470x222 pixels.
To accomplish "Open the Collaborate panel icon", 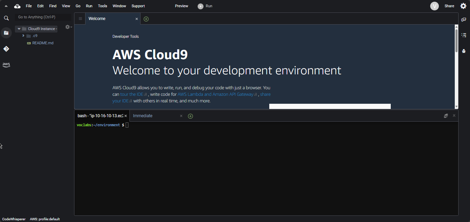I will (x=464, y=20).
